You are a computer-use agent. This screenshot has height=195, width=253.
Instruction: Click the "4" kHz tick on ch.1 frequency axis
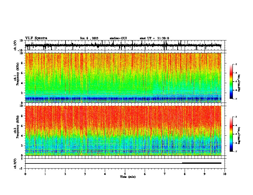22,83
